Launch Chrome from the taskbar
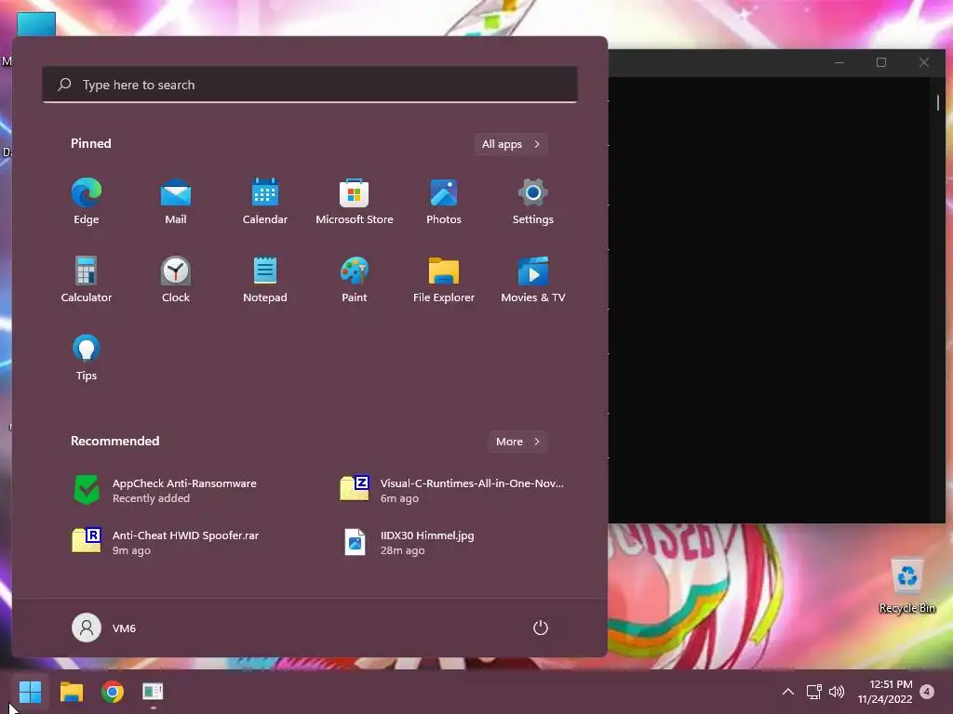953x714 pixels. [x=113, y=691]
